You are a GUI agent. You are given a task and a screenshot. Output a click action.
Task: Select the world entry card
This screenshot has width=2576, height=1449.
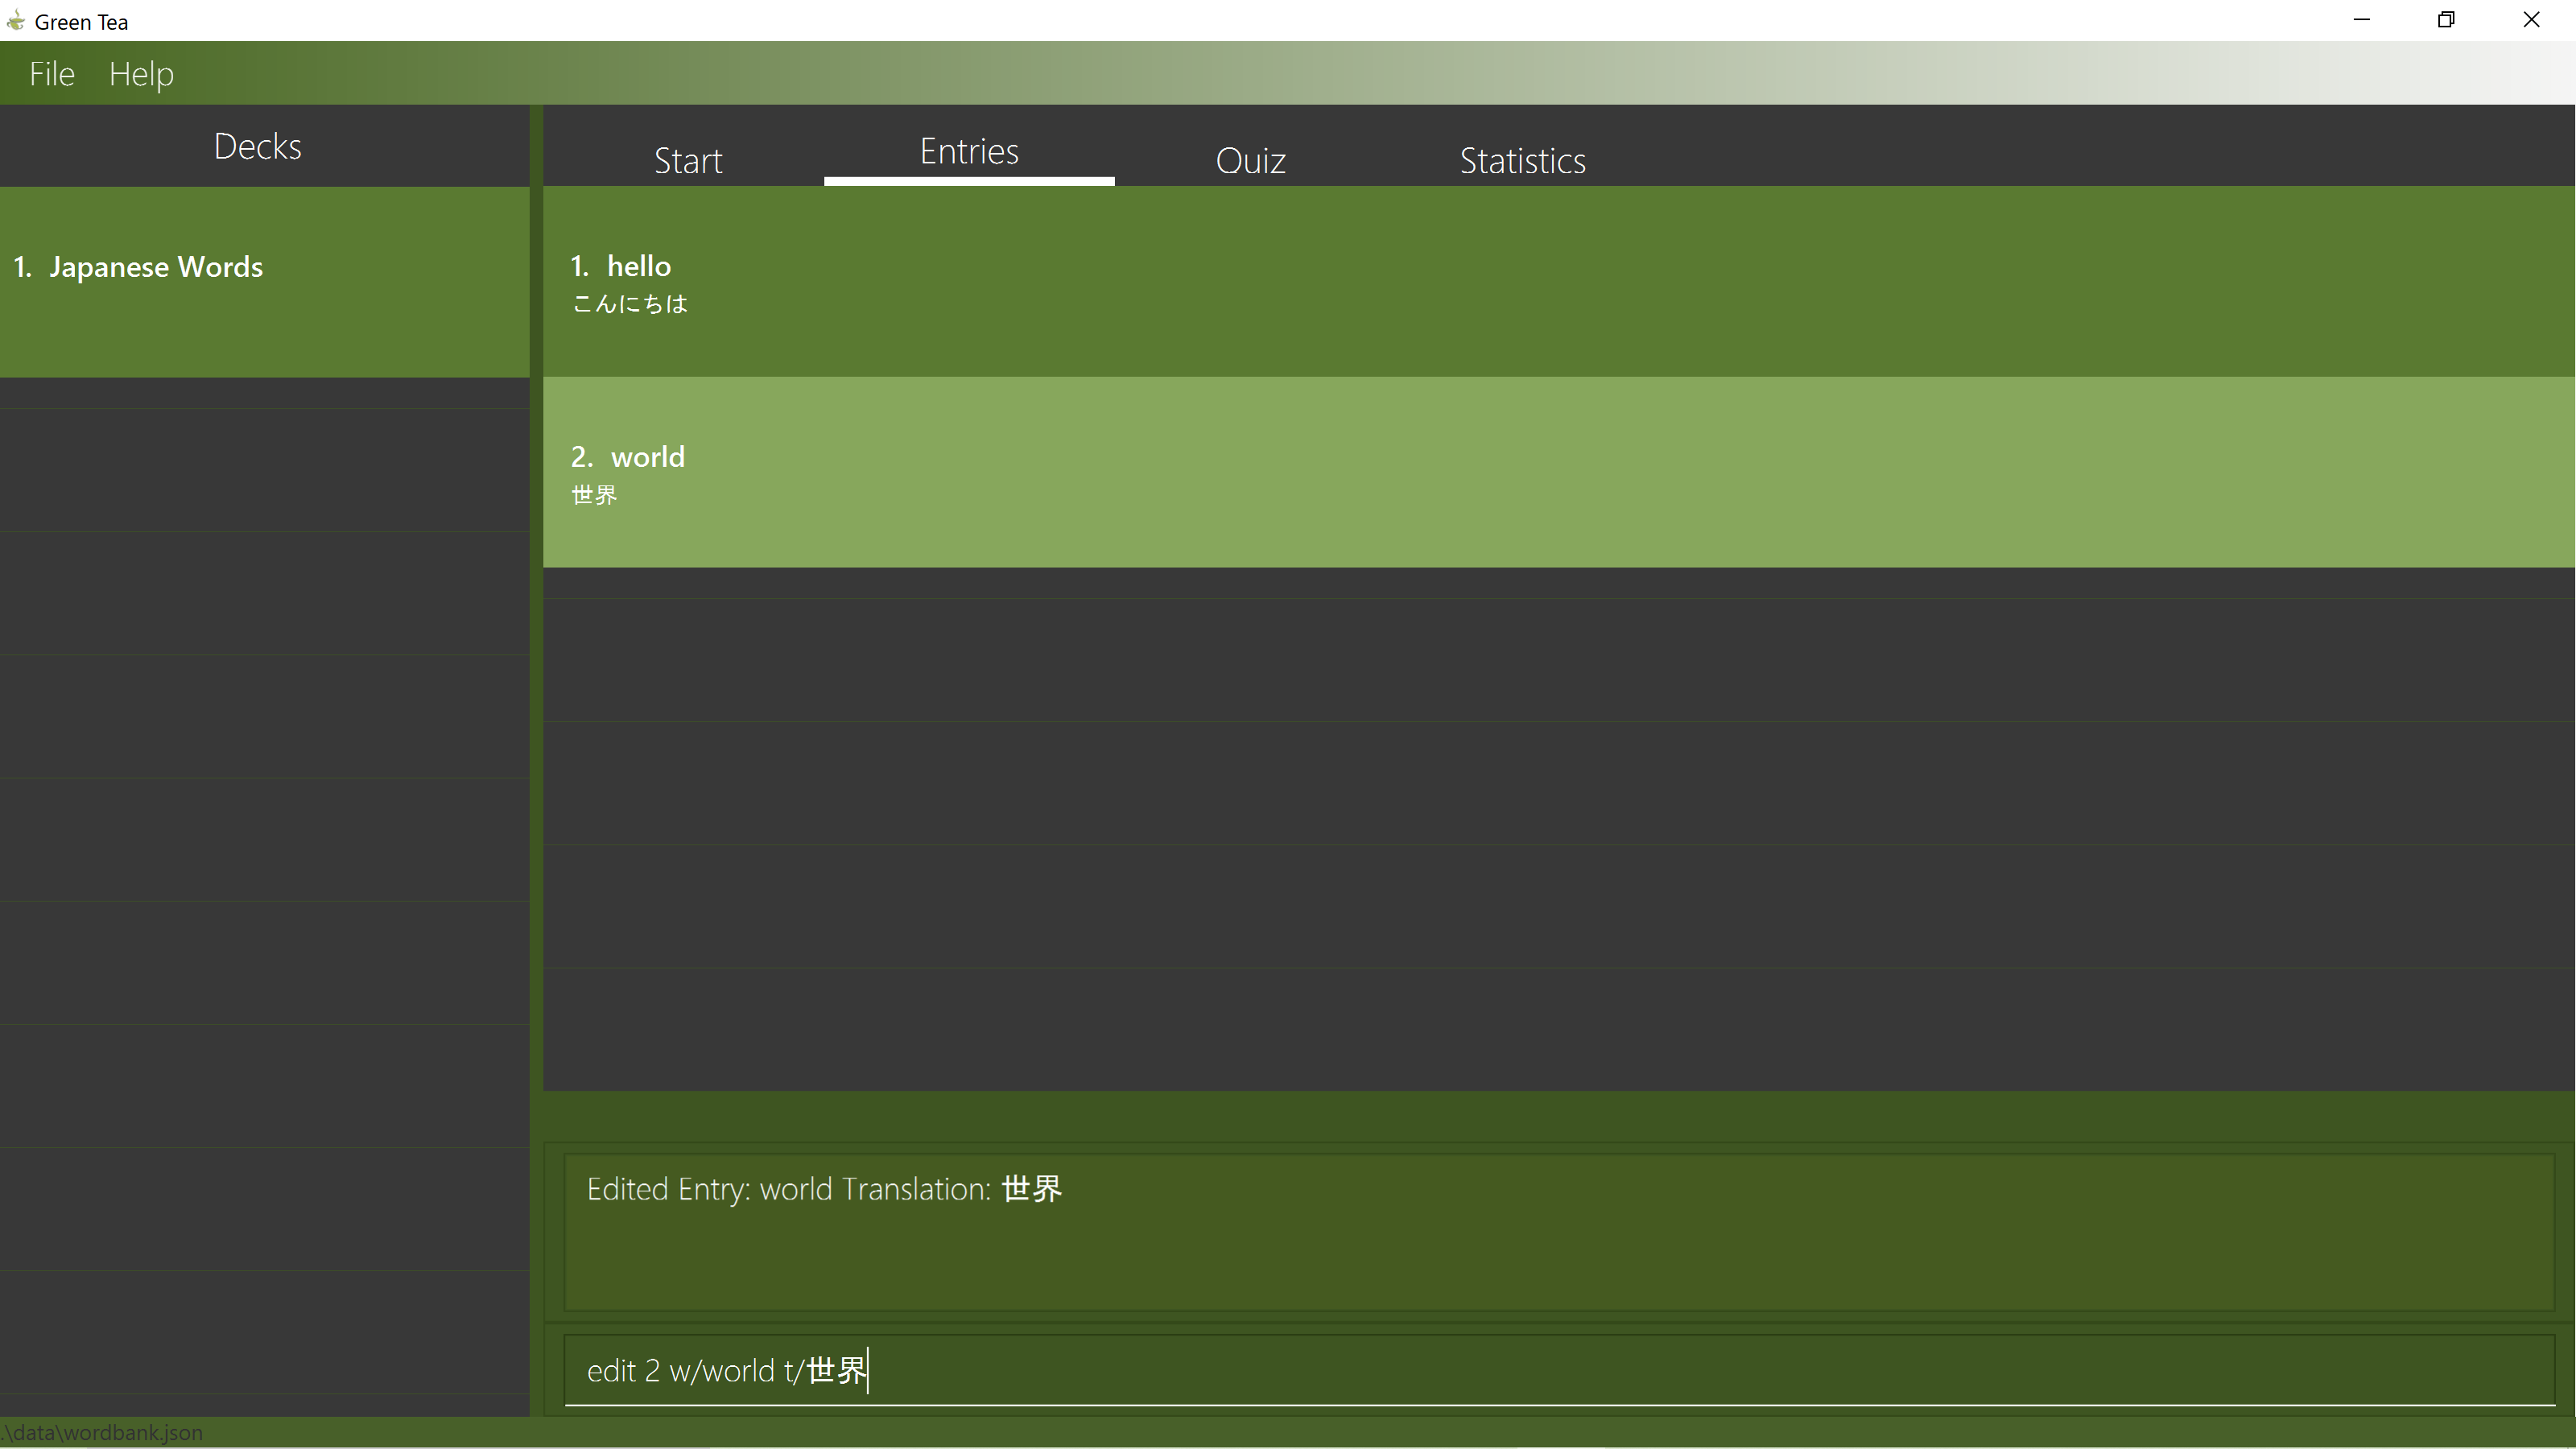click(1558, 472)
